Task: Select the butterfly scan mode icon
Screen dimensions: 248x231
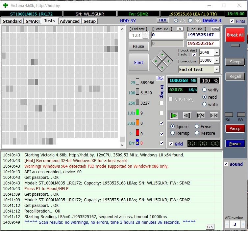Action: [x=214, y=115]
